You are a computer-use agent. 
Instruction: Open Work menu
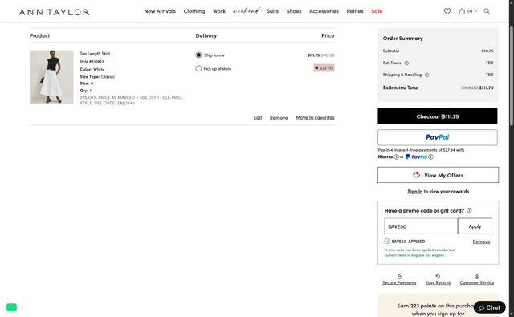(x=219, y=11)
